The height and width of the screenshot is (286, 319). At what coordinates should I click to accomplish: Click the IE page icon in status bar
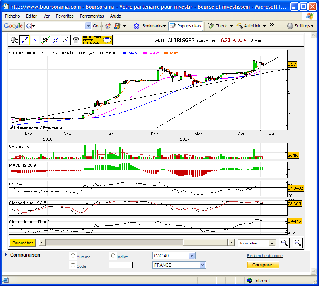pyautogui.click(x=5, y=281)
